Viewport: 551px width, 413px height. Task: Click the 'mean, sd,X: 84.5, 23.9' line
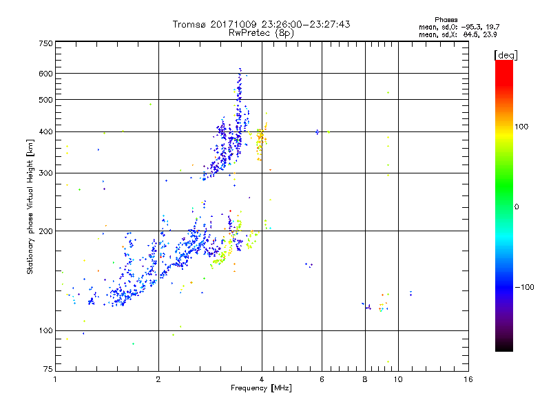457,34
